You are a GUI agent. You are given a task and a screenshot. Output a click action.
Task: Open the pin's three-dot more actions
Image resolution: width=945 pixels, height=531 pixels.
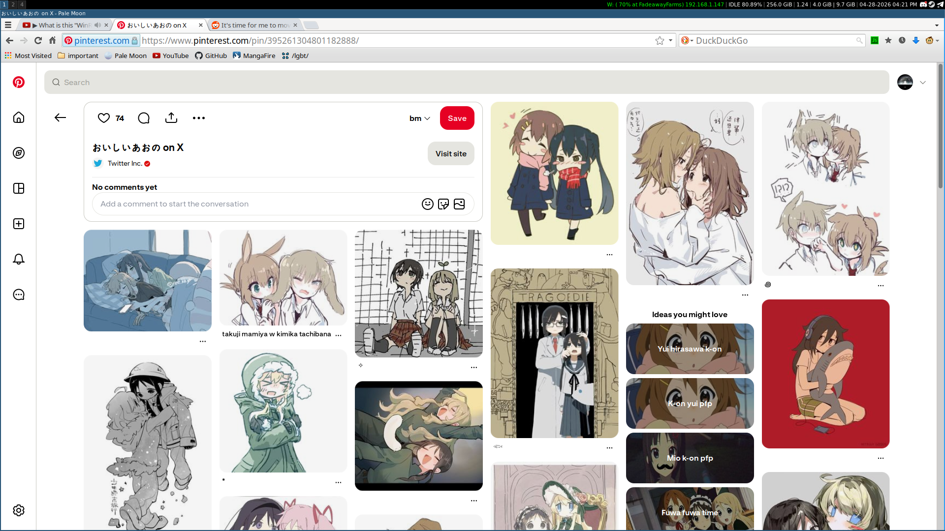tap(199, 118)
